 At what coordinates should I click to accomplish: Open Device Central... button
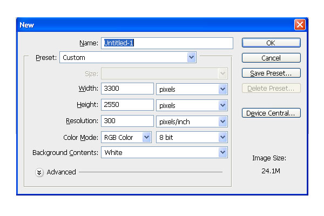[271, 113]
